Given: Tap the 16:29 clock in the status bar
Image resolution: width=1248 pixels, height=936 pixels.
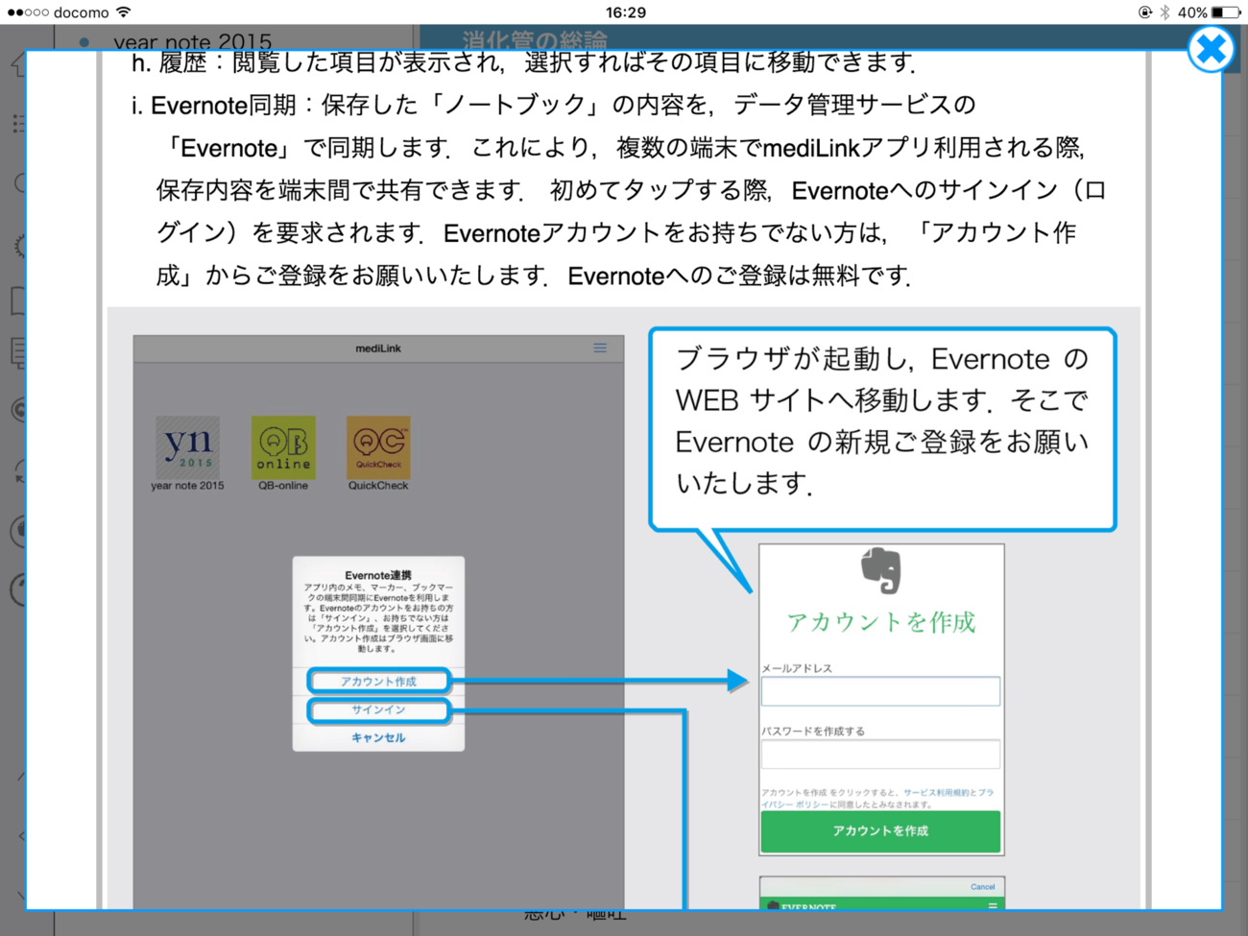Looking at the screenshot, I should point(626,12).
